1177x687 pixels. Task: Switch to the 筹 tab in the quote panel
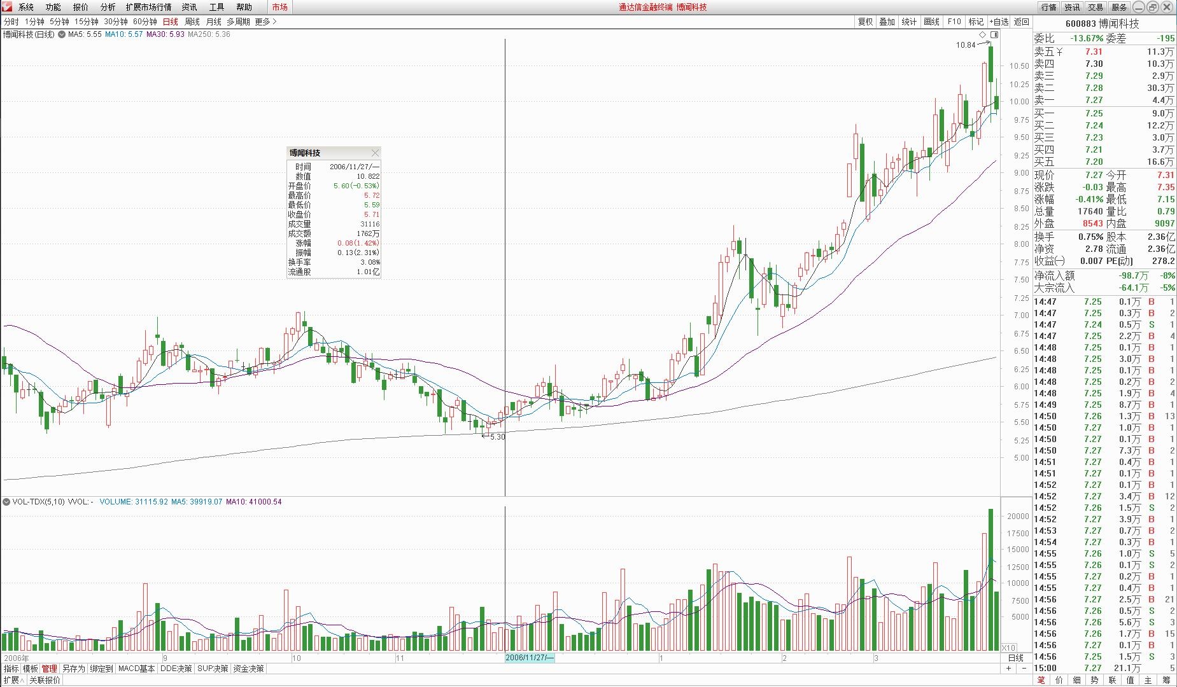tap(1166, 680)
